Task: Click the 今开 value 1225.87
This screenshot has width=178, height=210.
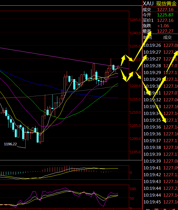Action: pyautogui.click(x=165, y=15)
